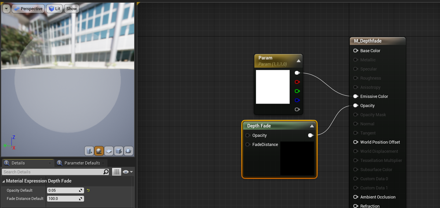Click the white color preview in Param

pyautogui.click(x=273, y=87)
